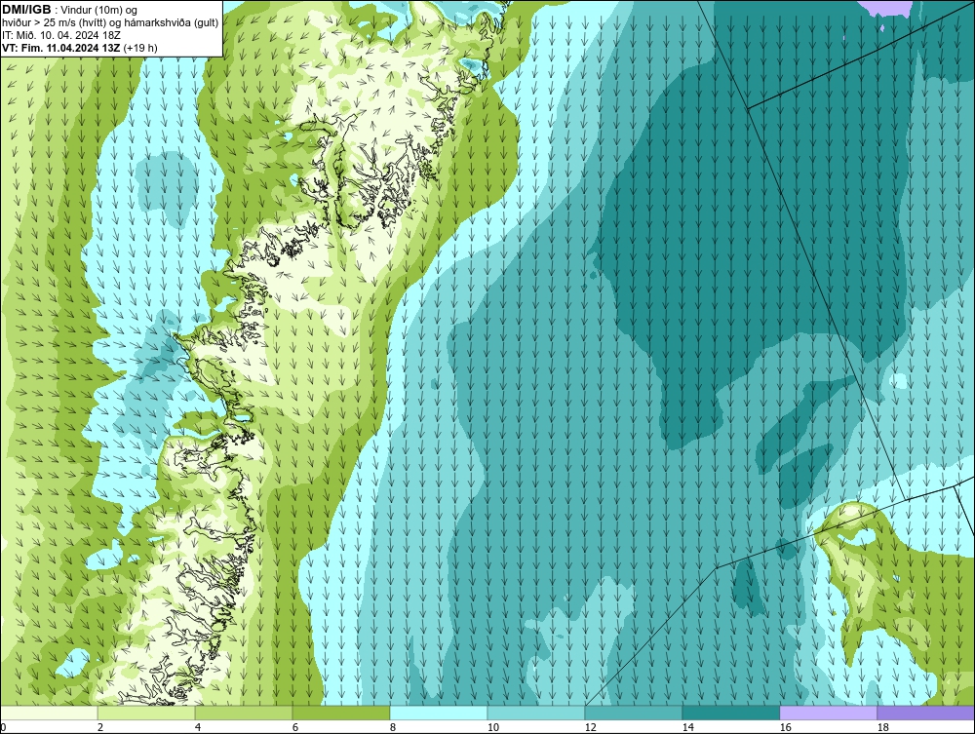The image size is (975, 734).
Task: Click the legend tick label '0'
Action: pyautogui.click(x=3, y=727)
